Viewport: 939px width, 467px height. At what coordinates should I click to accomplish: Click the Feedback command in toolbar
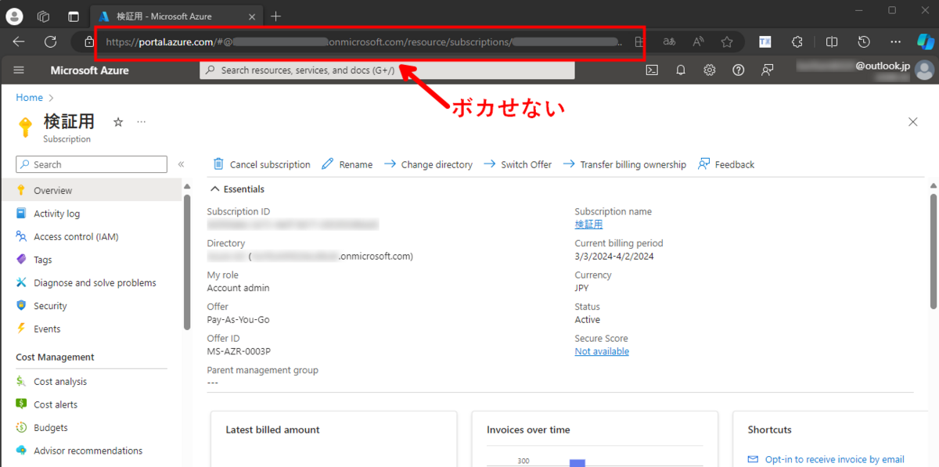click(726, 164)
